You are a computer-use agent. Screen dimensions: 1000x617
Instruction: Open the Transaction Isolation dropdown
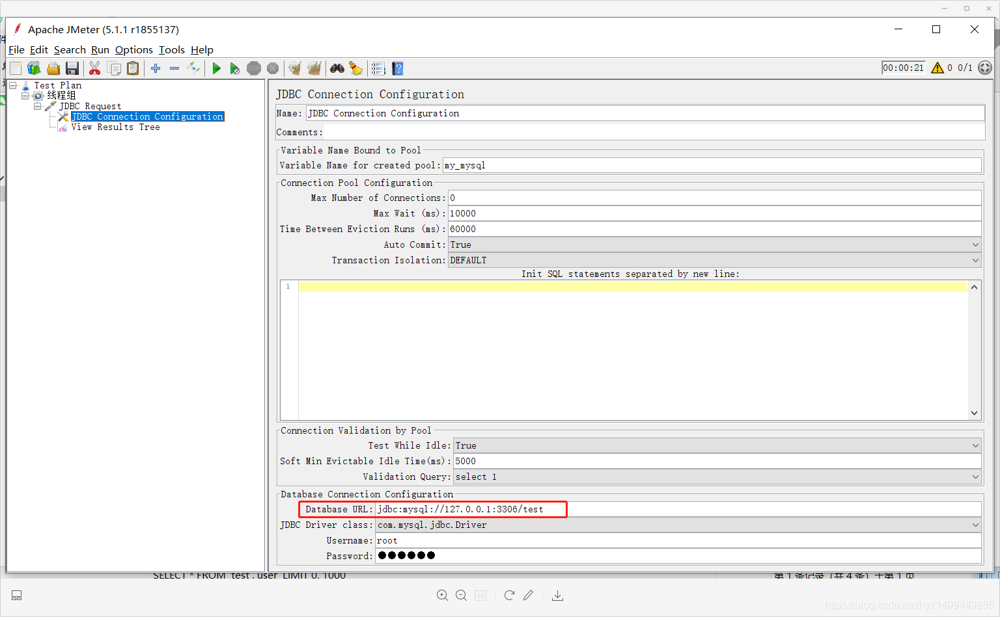click(715, 260)
